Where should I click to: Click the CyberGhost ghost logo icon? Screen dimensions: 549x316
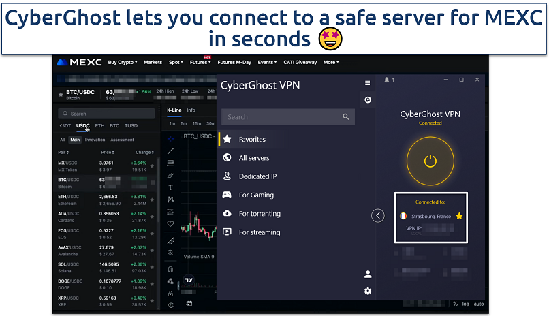click(x=368, y=100)
